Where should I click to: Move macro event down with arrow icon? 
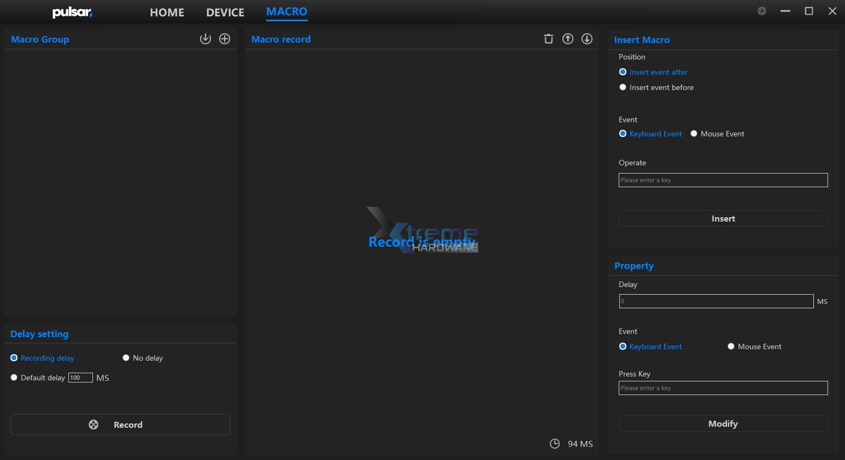[587, 39]
